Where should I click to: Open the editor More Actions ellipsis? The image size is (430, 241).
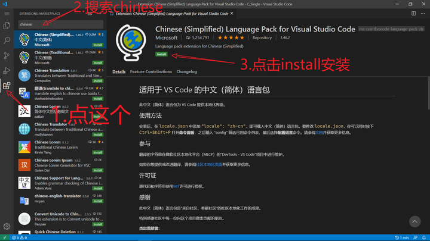click(x=423, y=13)
